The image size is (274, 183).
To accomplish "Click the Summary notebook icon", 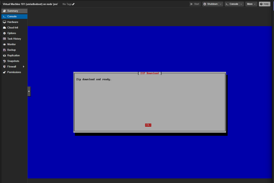I will pos(4,11).
